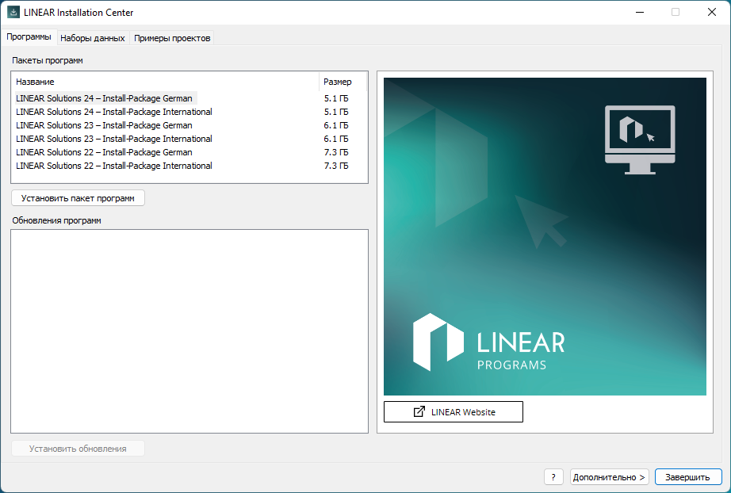Sort by the Размер column header
Image resolution: width=731 pixels, height=493 pixels.
(343, 82)
